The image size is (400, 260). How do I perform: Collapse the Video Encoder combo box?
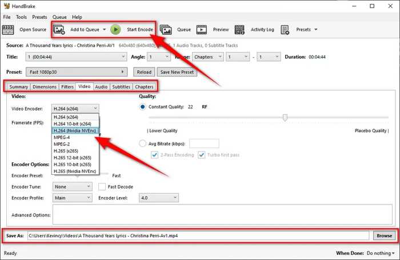click(x=75, y=109)
